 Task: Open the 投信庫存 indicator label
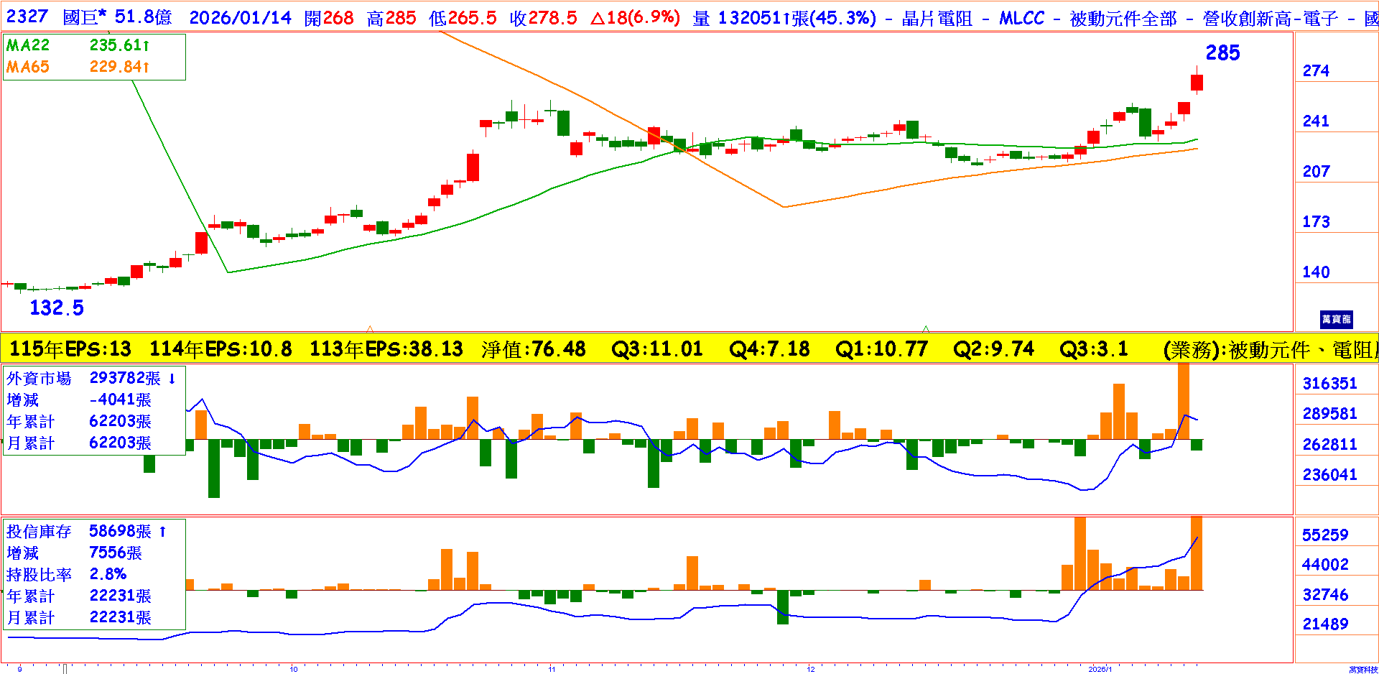39,532
